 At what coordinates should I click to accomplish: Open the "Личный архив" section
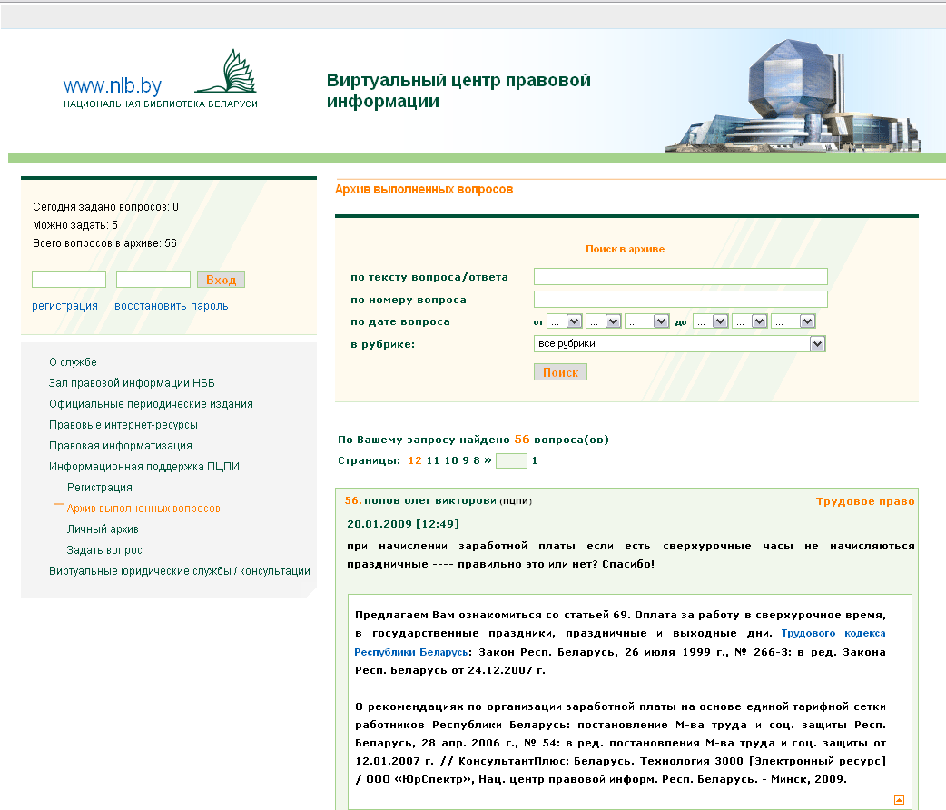[x=101, y=528]
